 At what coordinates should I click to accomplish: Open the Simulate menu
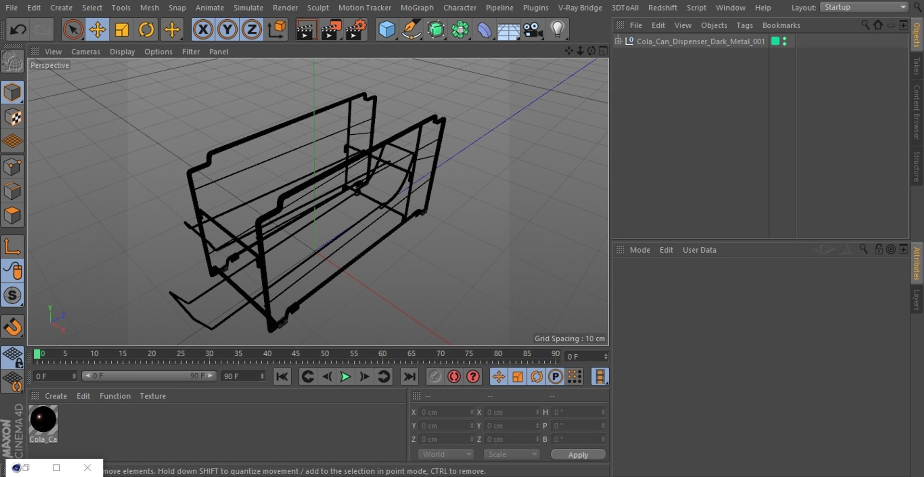coord(248,8)
